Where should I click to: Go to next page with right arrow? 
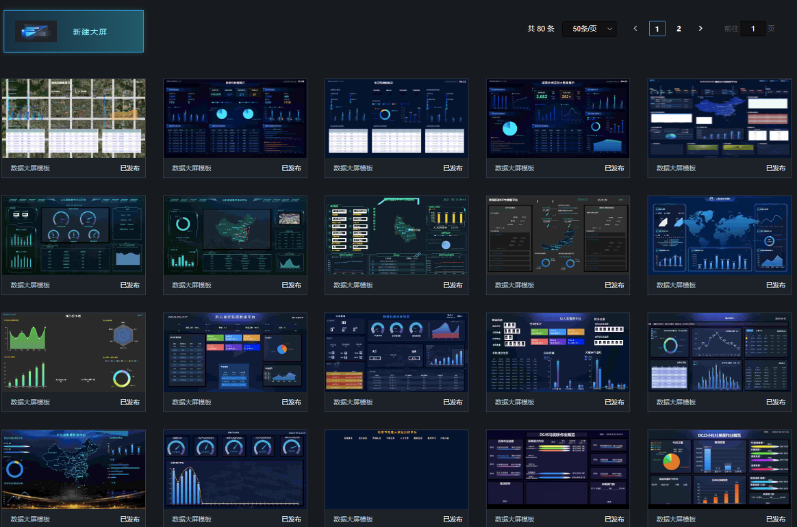pyautogui.click(x=700, y=29)
